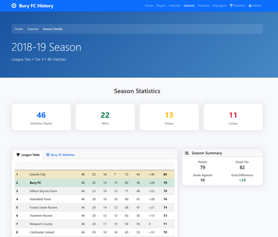Click the Goal Difference value +26 in summary

(242, 180)
